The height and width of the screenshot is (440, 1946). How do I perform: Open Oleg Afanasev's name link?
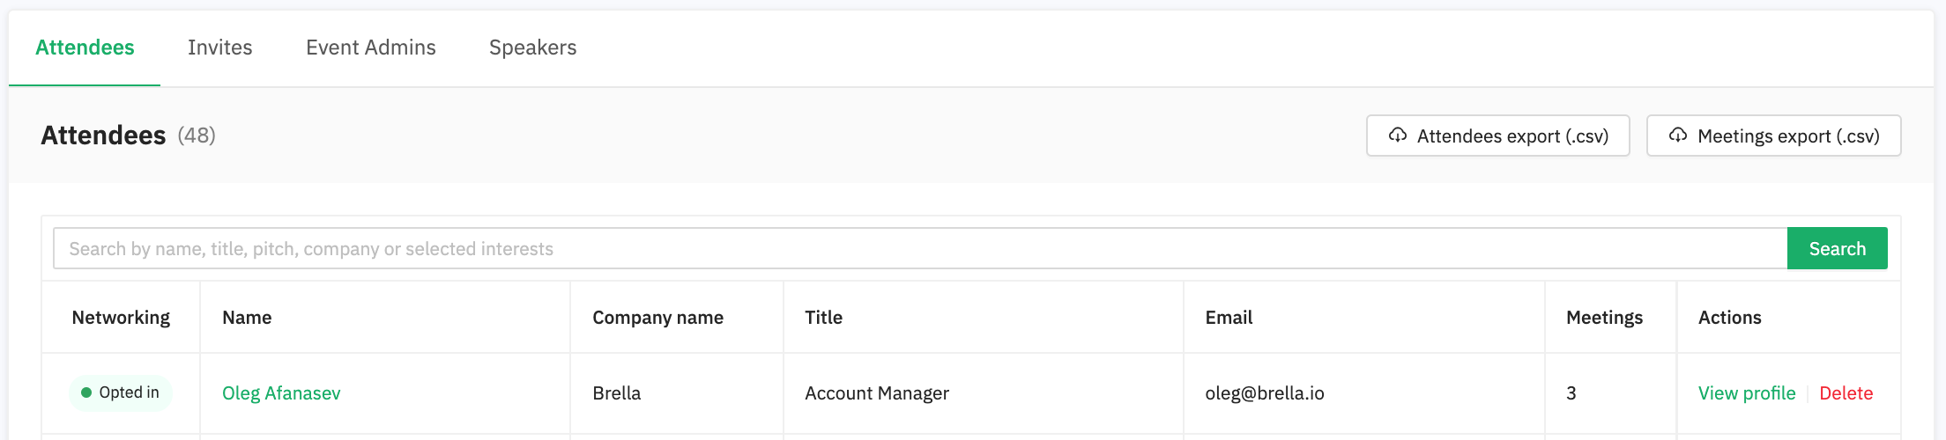(x=281, y=393)
